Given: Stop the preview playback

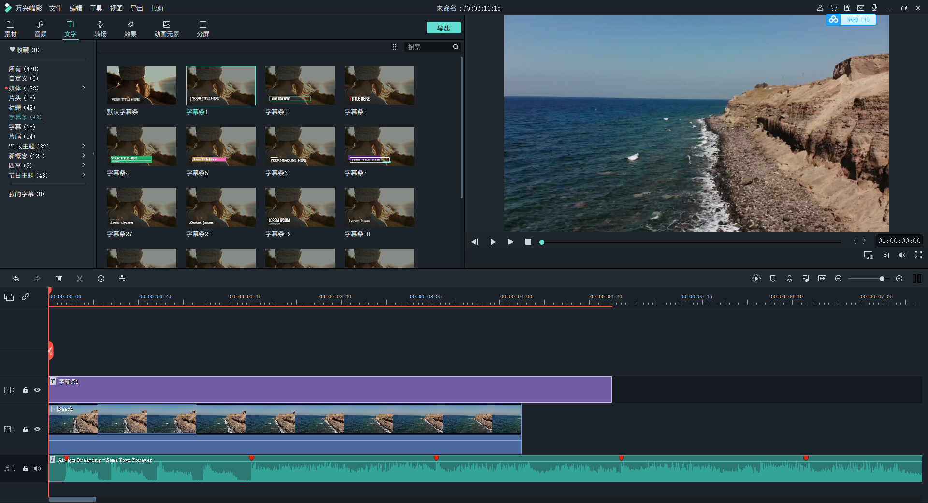Looking at the screenshot, I should coord(528,242).
